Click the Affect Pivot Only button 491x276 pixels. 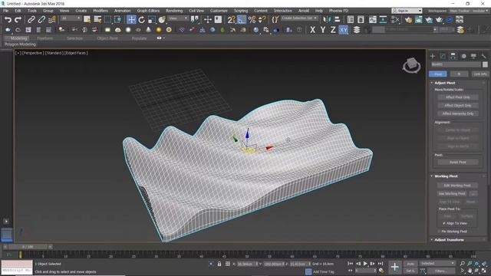click(x=457, y=97)
